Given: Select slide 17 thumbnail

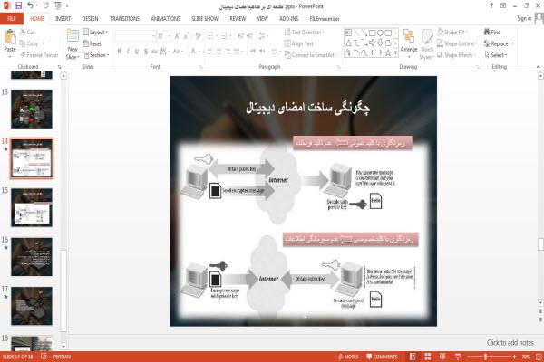Looking at the screenshot, I should [x=32, y=306].
